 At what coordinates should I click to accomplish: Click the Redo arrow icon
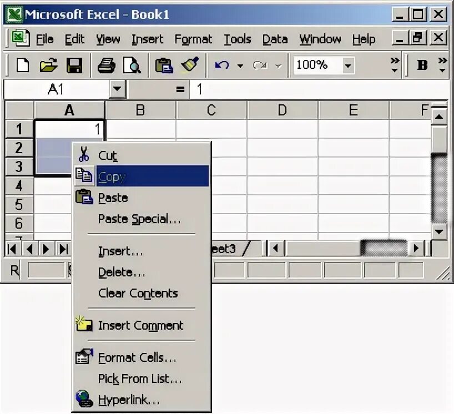click(x=260, y=65)
